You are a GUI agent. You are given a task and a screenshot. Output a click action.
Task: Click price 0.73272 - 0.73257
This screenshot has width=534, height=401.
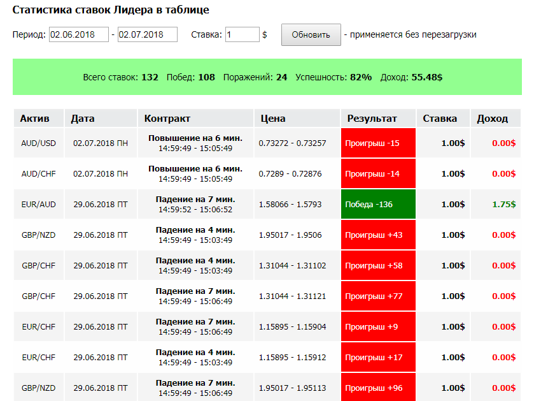(x=292, y=143)
